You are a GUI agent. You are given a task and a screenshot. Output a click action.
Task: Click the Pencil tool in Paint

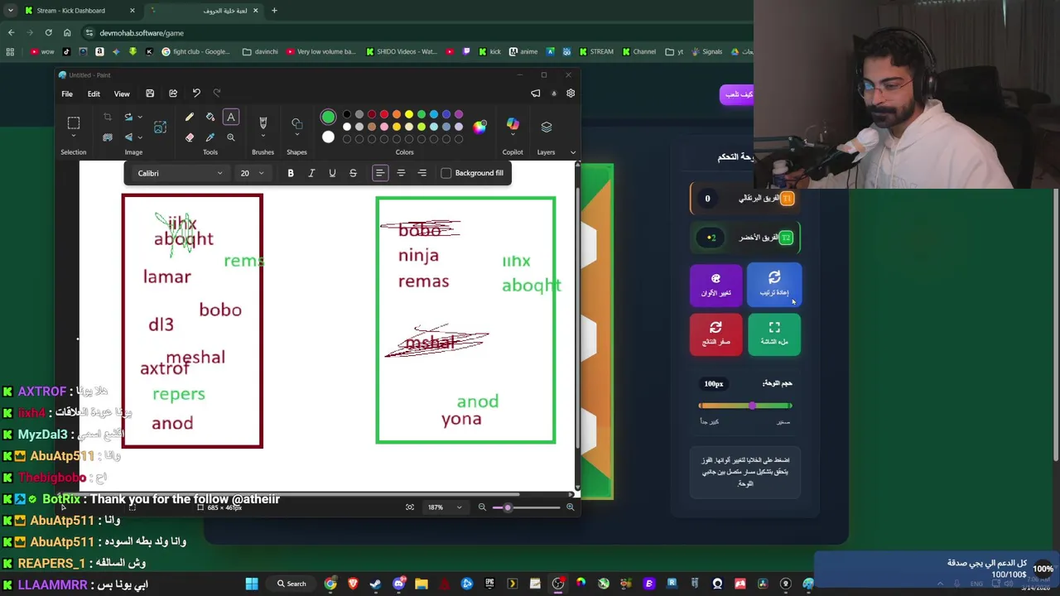pos(189,118)
